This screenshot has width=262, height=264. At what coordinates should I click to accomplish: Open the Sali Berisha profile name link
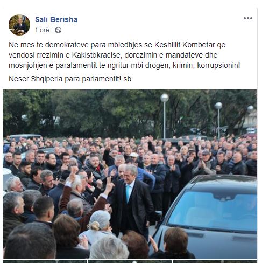pyautogui.click(x=56, y=19)
